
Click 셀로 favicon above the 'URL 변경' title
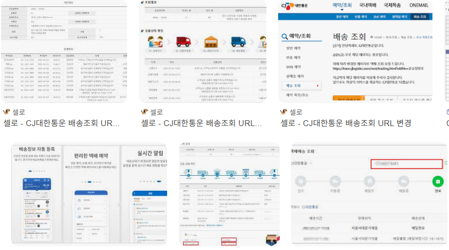coord(284,112)
